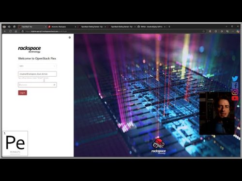Screen dimensions: 242x181
Task: Open the Facebook icon
Action: (x=235, y=85)
